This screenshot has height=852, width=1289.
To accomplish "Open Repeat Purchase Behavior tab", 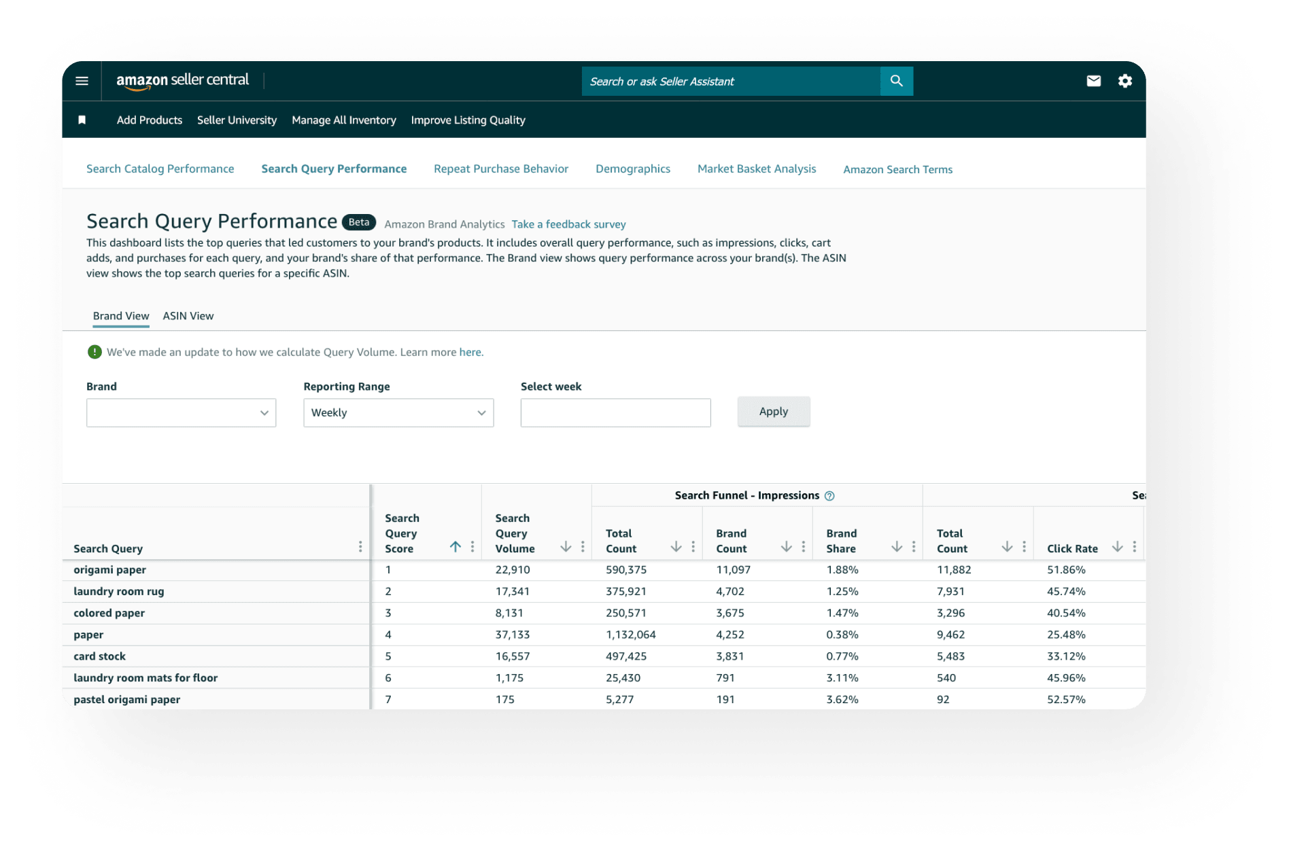I will pos(501,168).
